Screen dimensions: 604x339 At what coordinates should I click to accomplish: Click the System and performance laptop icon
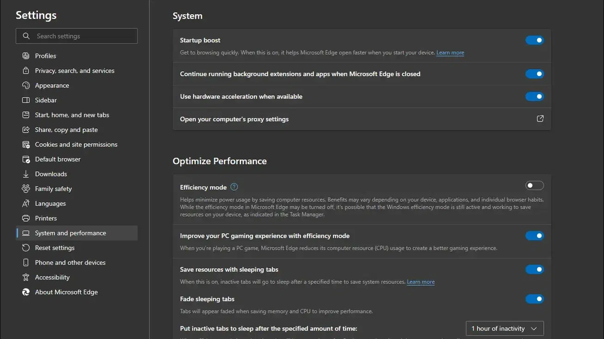tap(26, 233)
